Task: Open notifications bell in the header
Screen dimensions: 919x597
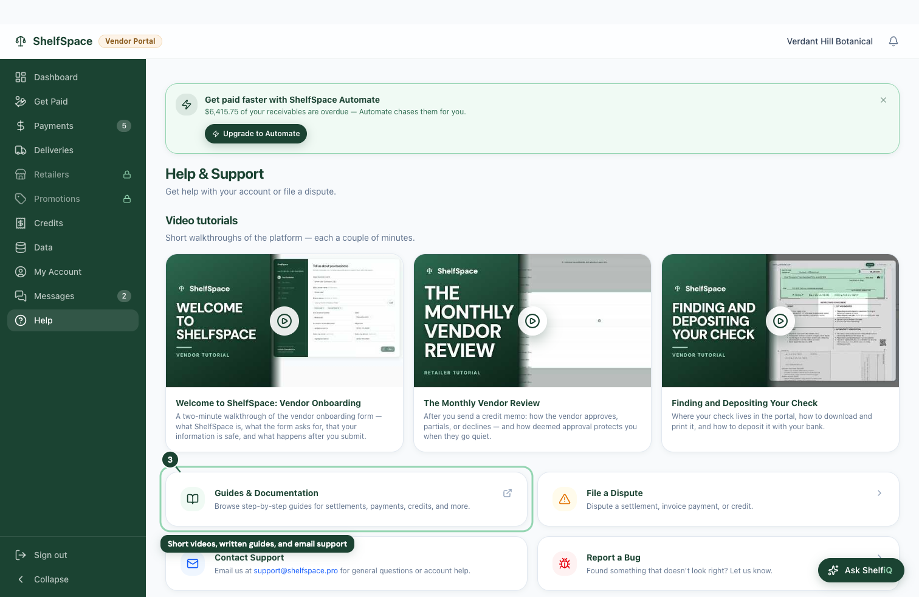Action: pos(893,41)
